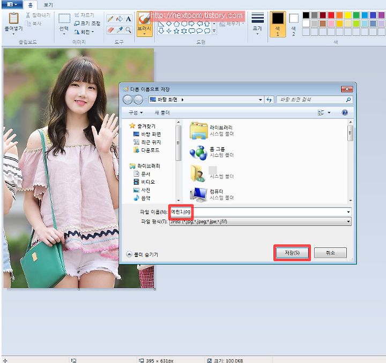Click the blue help question mark icon

[x=345, y=112]
